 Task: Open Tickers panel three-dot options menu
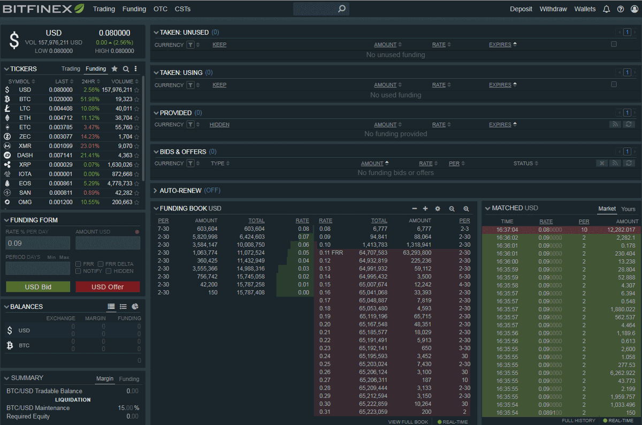pyautogui.click(x=136, y=69)
